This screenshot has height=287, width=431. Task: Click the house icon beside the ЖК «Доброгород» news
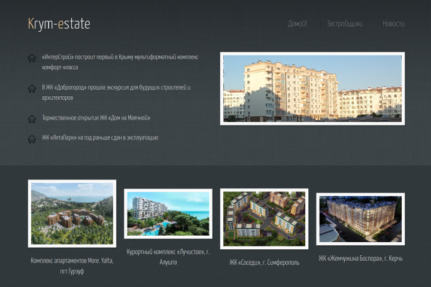point(32,88)
